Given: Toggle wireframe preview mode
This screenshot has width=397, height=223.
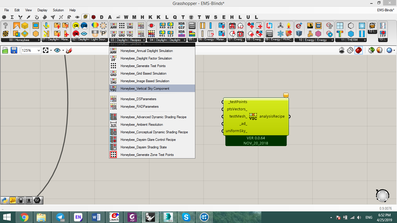Looking at the screenshot, I should point(350,50).
